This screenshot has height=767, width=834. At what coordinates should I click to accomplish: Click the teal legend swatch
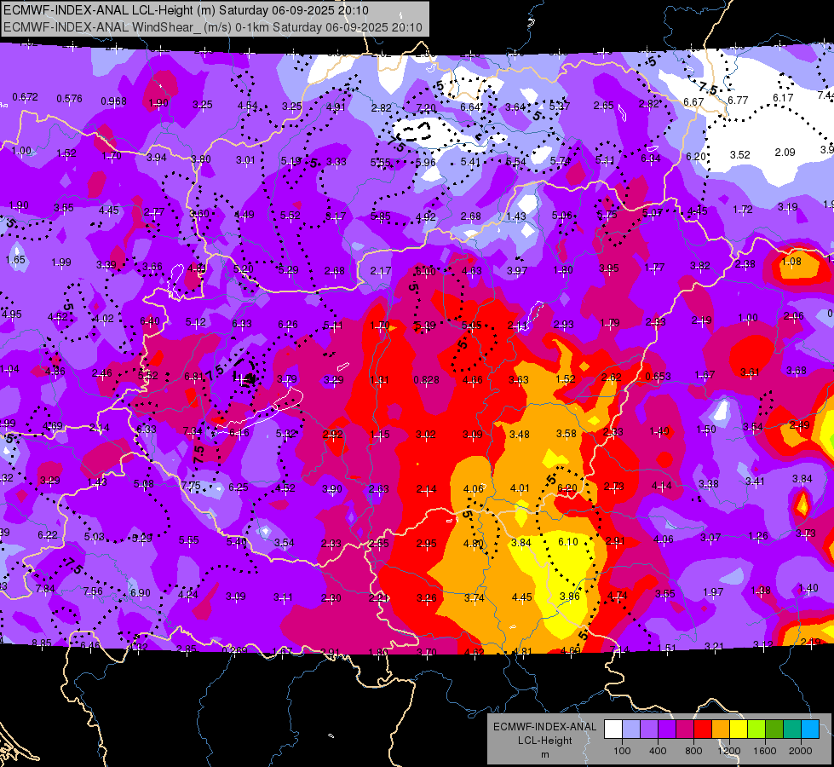[x=792, y=730]
